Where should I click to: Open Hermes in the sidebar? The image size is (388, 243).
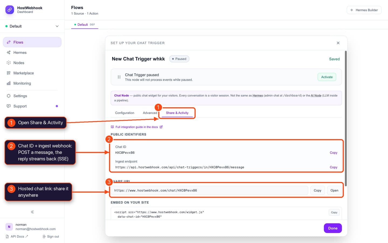[32, 52]
